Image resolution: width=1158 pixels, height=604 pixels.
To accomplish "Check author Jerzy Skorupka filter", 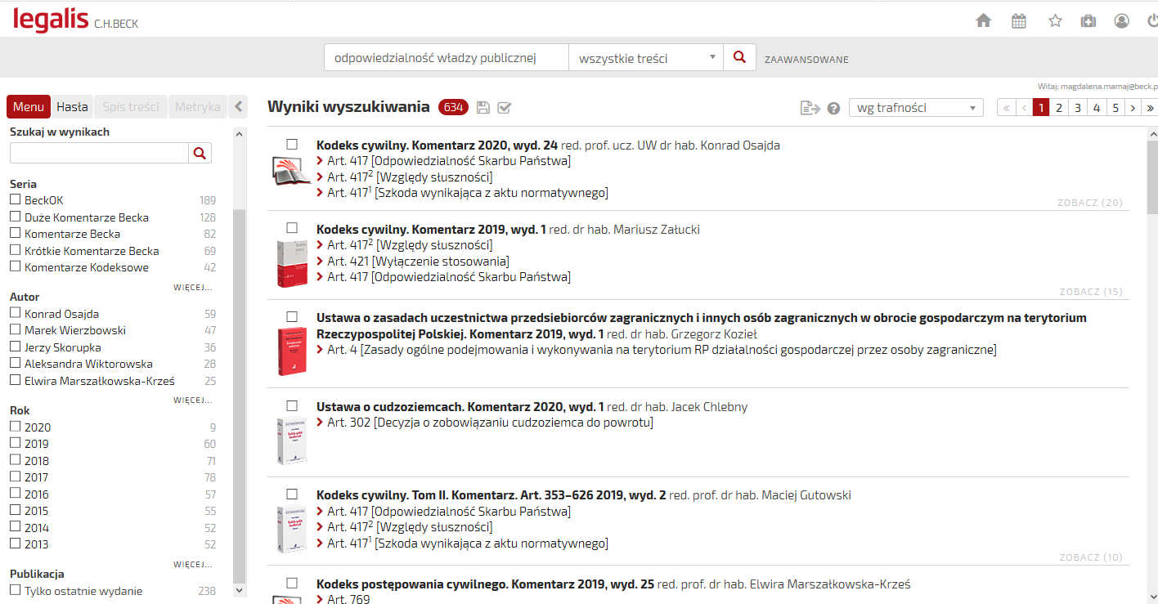I will 15,347.
